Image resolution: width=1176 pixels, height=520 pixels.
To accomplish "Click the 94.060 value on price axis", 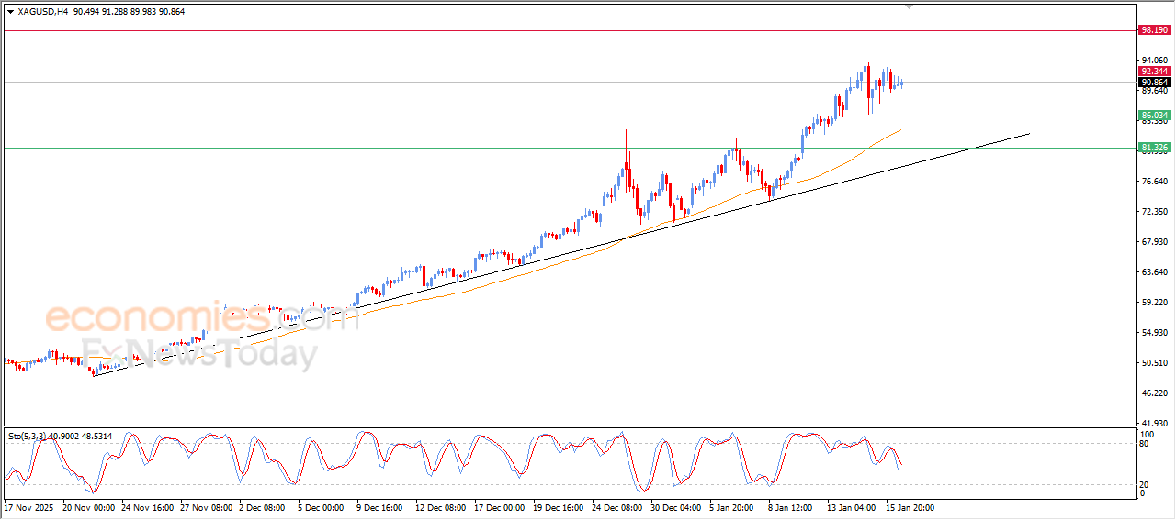I will [x=1154, y=61].
